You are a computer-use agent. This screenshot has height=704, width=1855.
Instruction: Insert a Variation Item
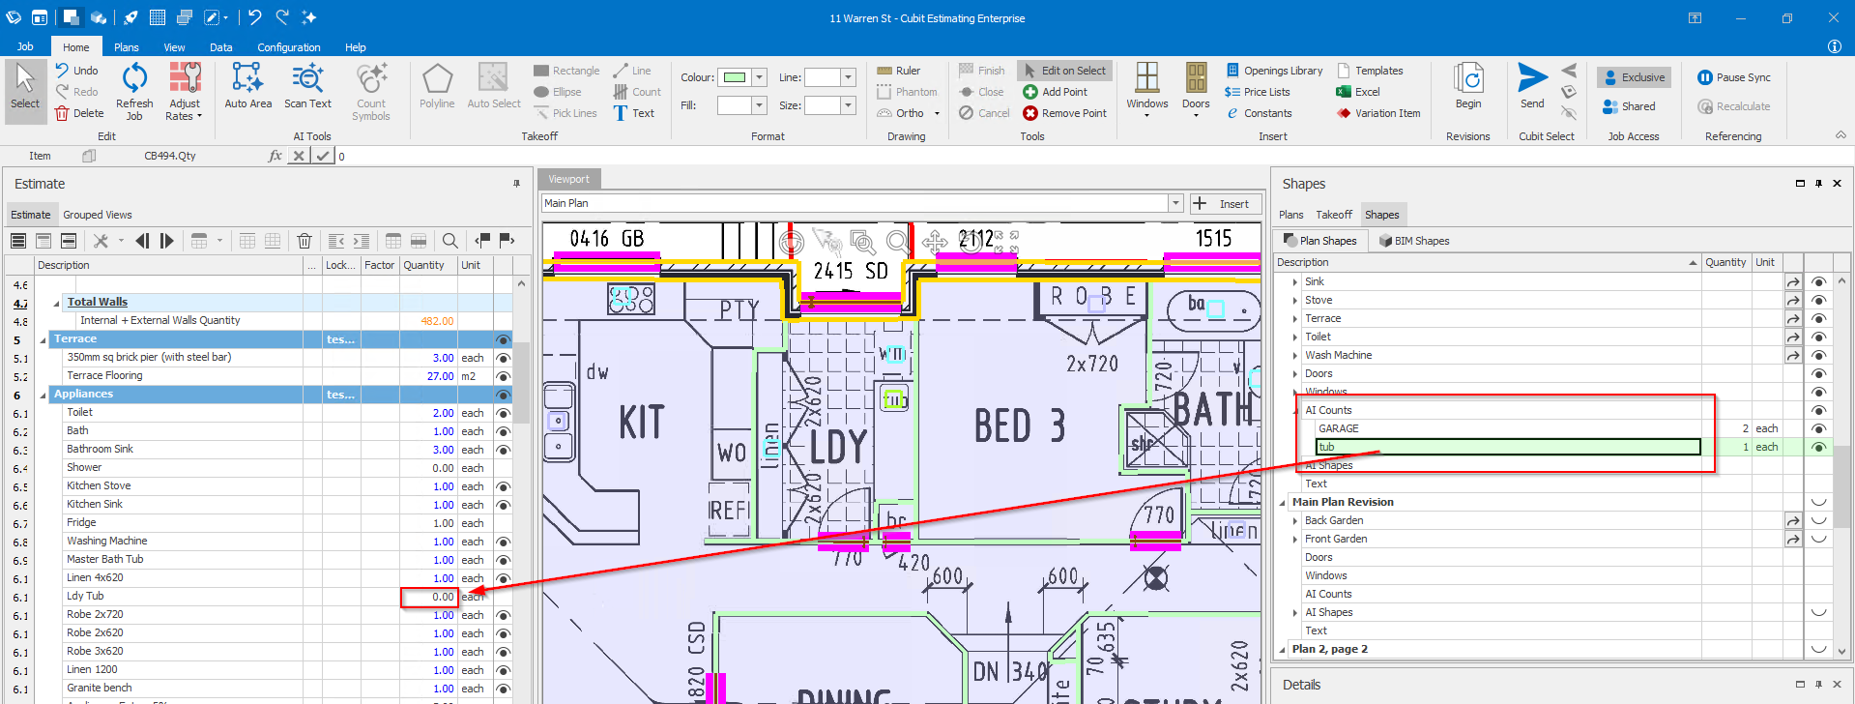(1378, 113)
